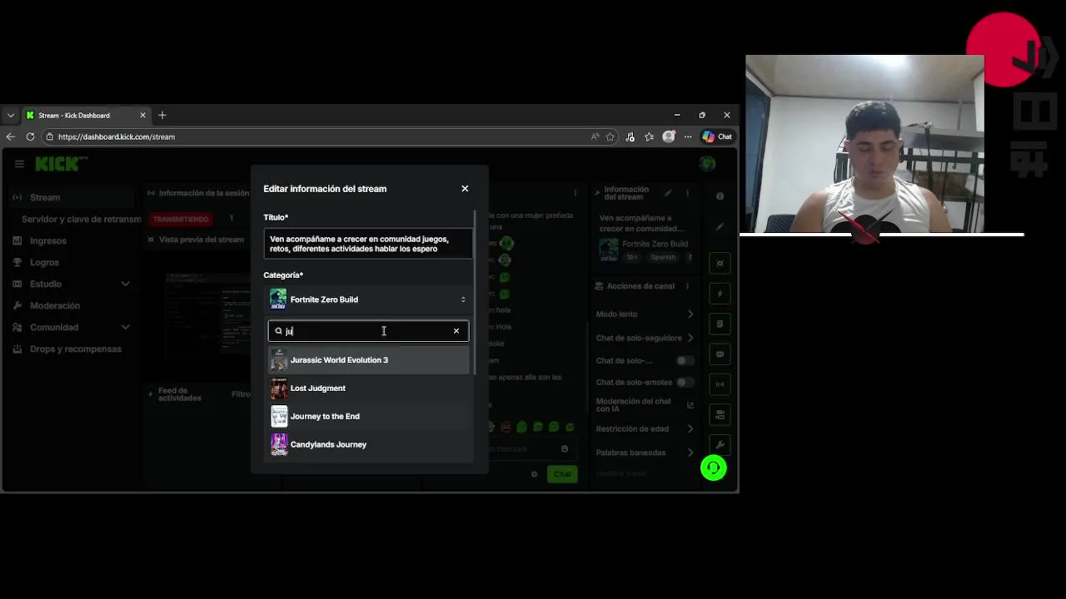Open Servidor y clave de retransmisión
Image resolution: width=1066 pixels, height=599 pixels.
tap(81, 219)
